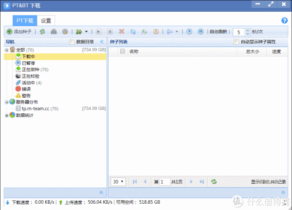This screenshot has height=210, width=292.
Task: Click the 添加种子 add torrent button
Action: coord(19,32)
